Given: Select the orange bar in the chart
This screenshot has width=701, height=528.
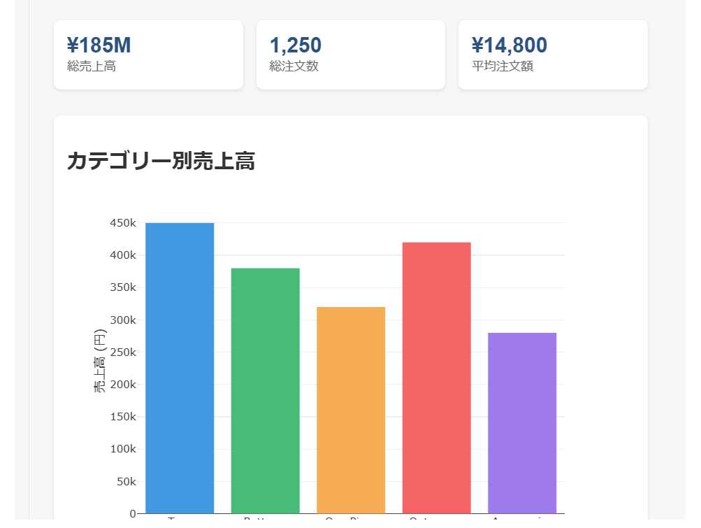Looking at the screenshot, I should (351, 410).
